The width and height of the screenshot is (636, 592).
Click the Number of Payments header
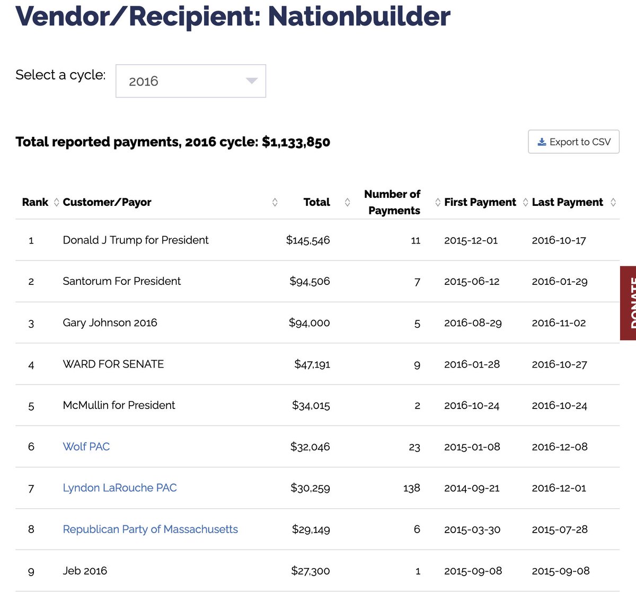point(392,202)
